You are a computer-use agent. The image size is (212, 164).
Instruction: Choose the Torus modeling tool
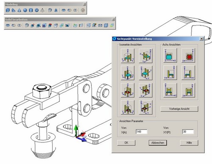(36, 10)
